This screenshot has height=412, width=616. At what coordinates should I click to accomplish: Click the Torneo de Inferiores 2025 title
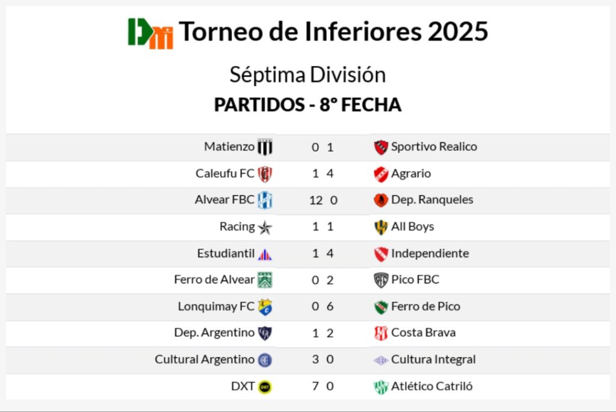pos(333,31)
